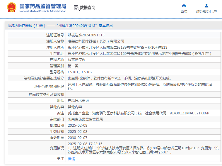Click National Medical Products Administration subtitle
The height and width of the screenshot is (166, 222).
(43, 11)
